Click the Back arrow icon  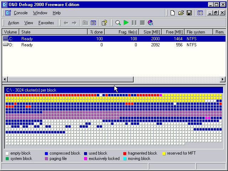click(66, 23)
